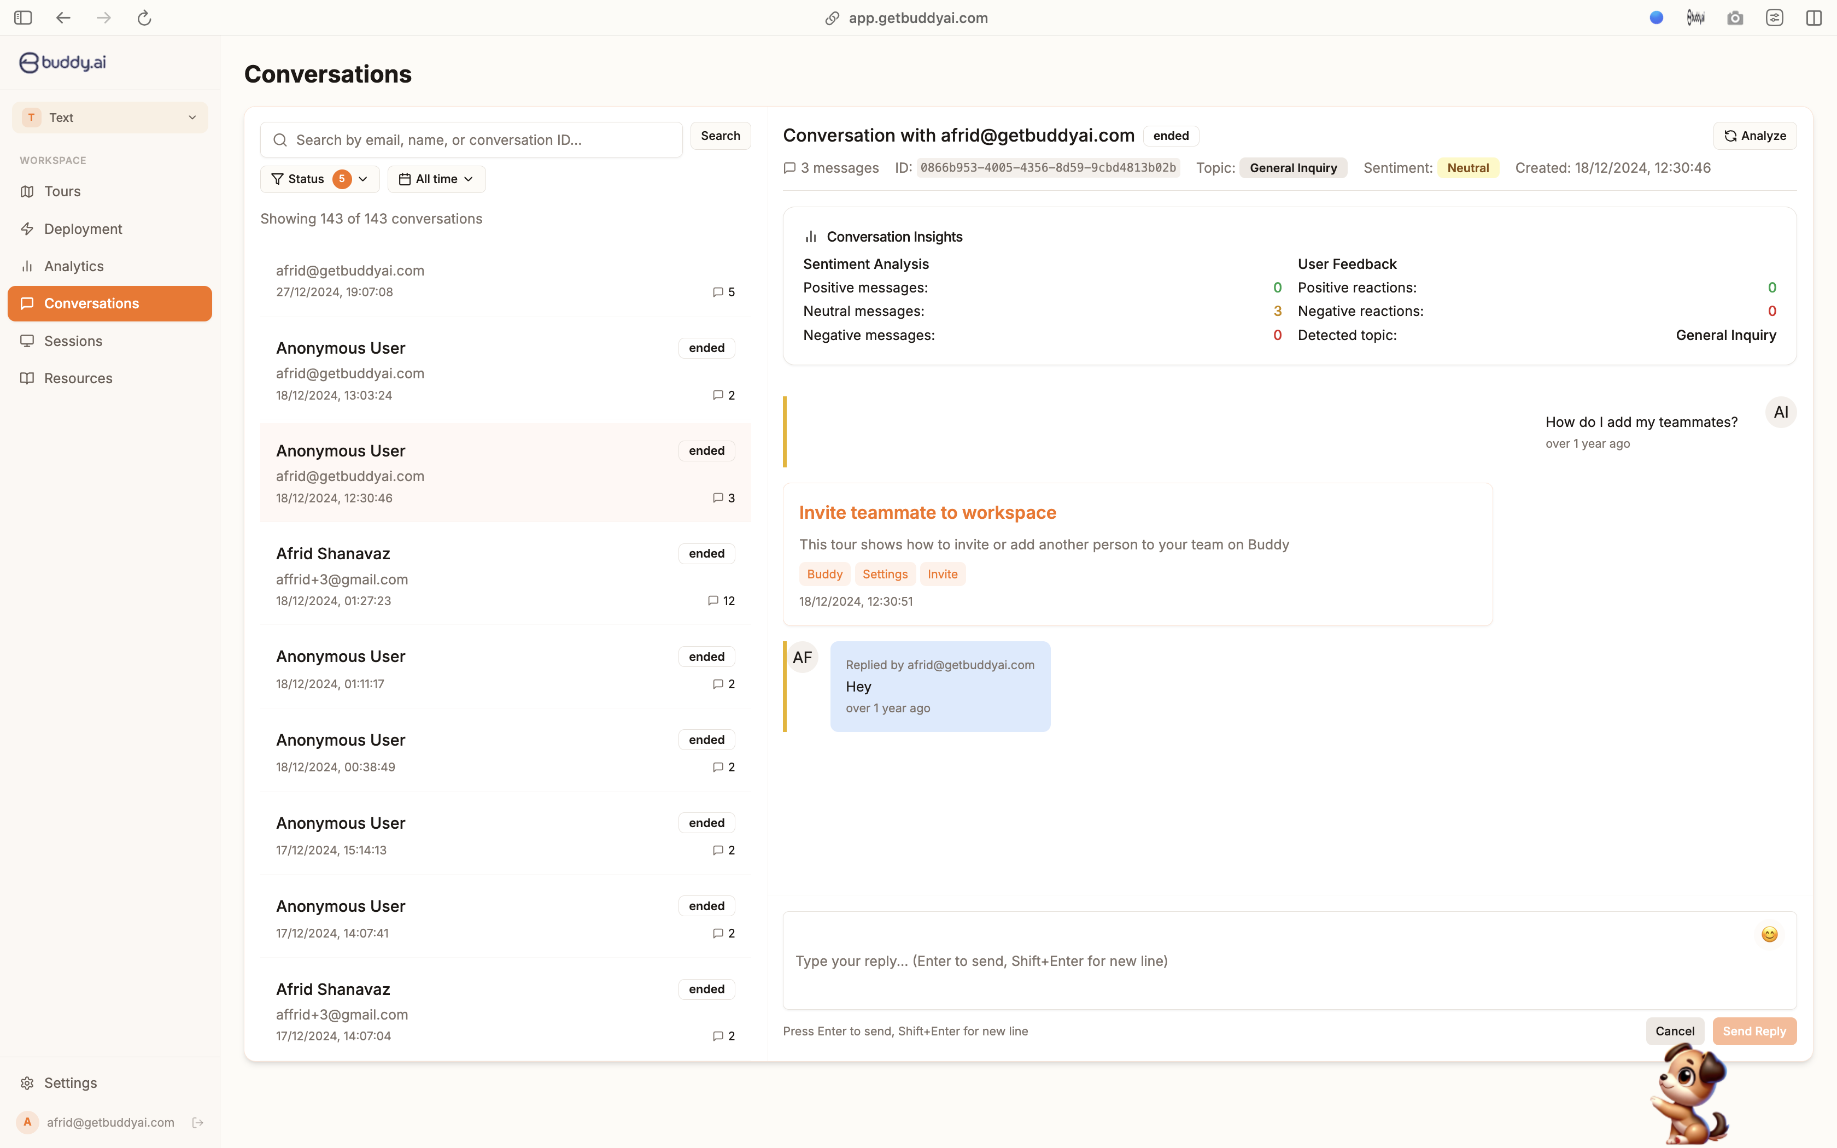This screenshot has width=1837, height=1148.
Task: Click the Neutral sentiment badge
Action: (x=1468, y=168)
